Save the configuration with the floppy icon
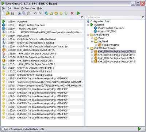146x132 pixels. [x=12, y=13]
